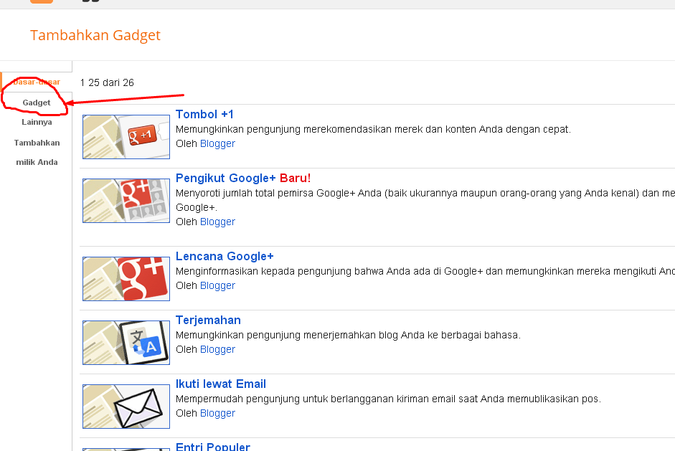
Task: Select the Tambahkan milik Anda tab
Action: (37, 152)
